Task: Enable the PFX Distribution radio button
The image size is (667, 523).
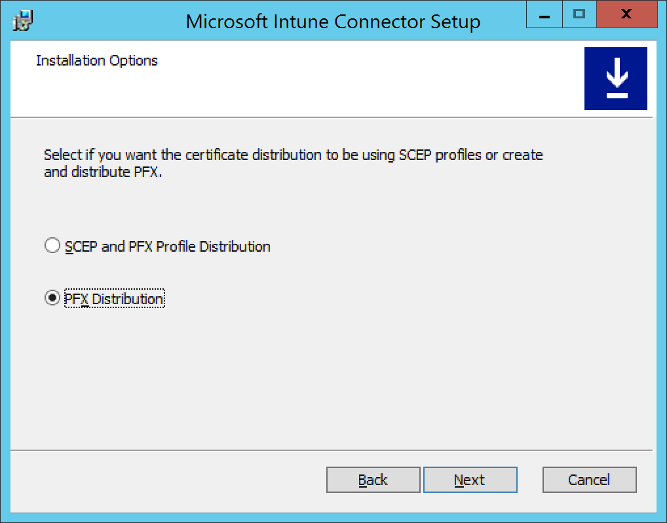Action: tap(52, 298)
